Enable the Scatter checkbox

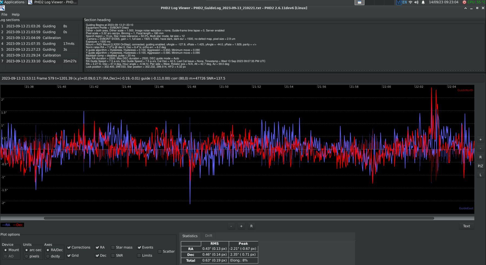click(160, 251)
